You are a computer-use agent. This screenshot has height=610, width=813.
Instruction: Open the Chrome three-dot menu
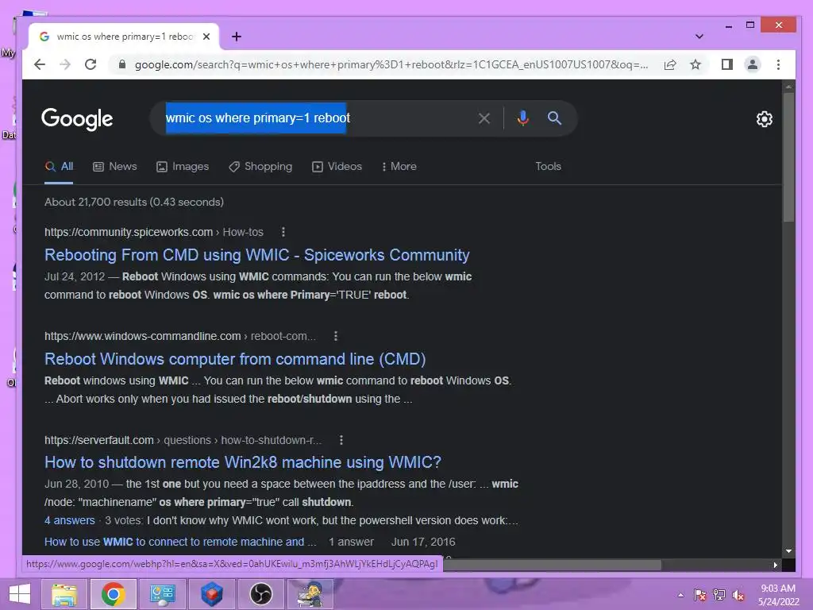click(x=778, y=64)
